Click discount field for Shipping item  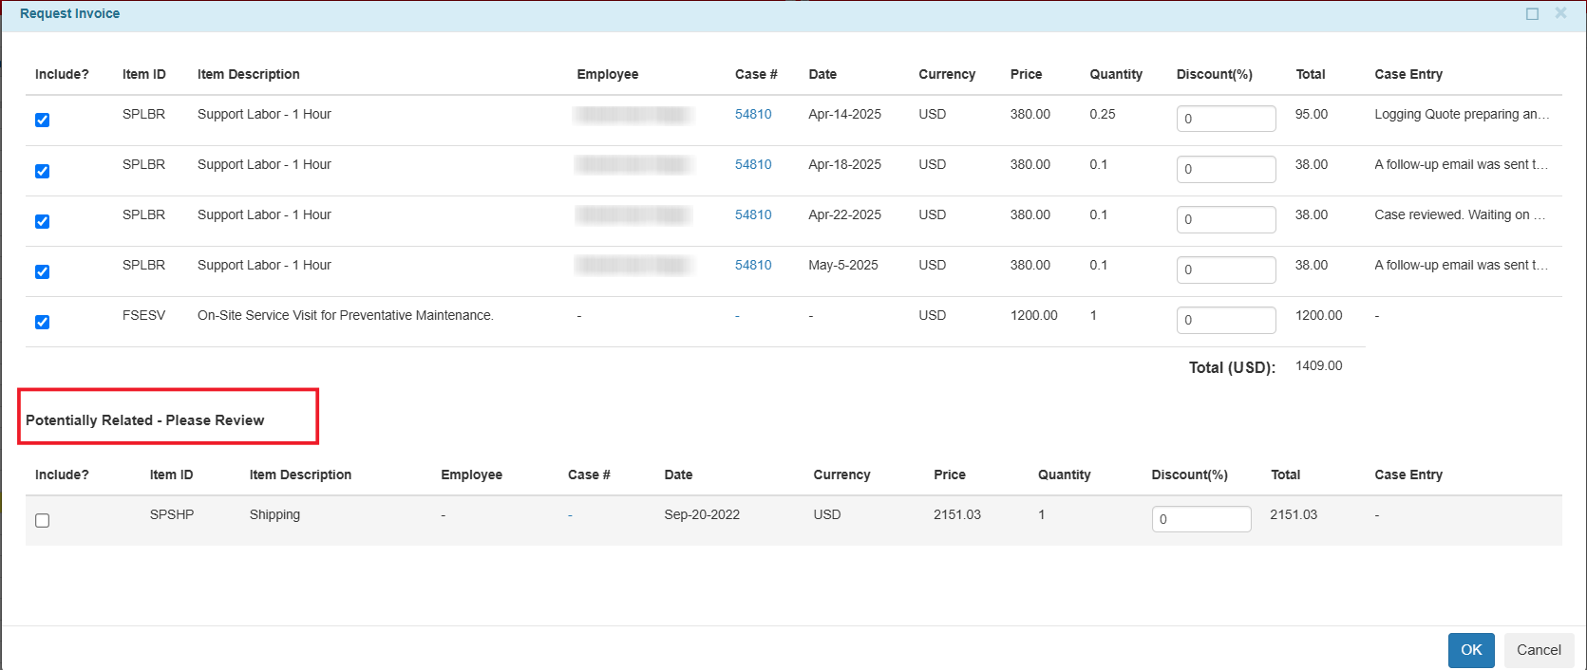point(1200,519)
